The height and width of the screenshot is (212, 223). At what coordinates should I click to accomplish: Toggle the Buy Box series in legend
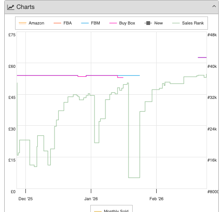click(x=122, y=23)
